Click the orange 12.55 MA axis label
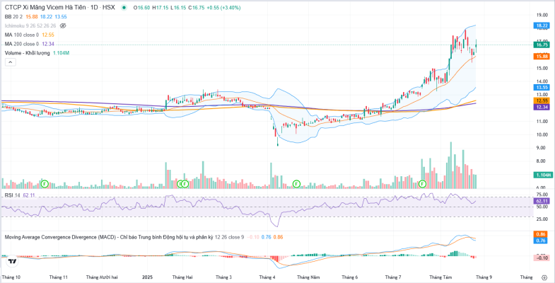Viewport: 555px width, 283px height. (542, 100)
